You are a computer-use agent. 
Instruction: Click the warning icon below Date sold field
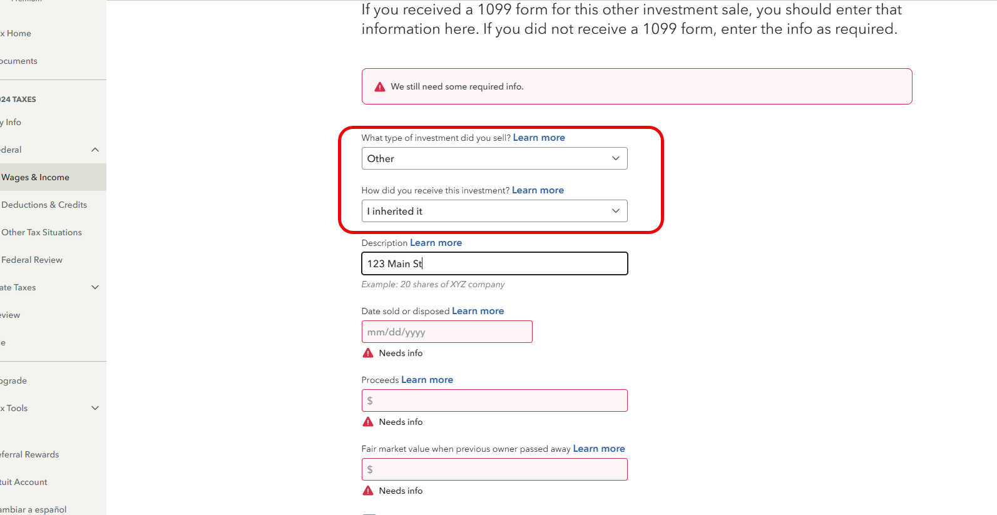click(x=368, y=353)
